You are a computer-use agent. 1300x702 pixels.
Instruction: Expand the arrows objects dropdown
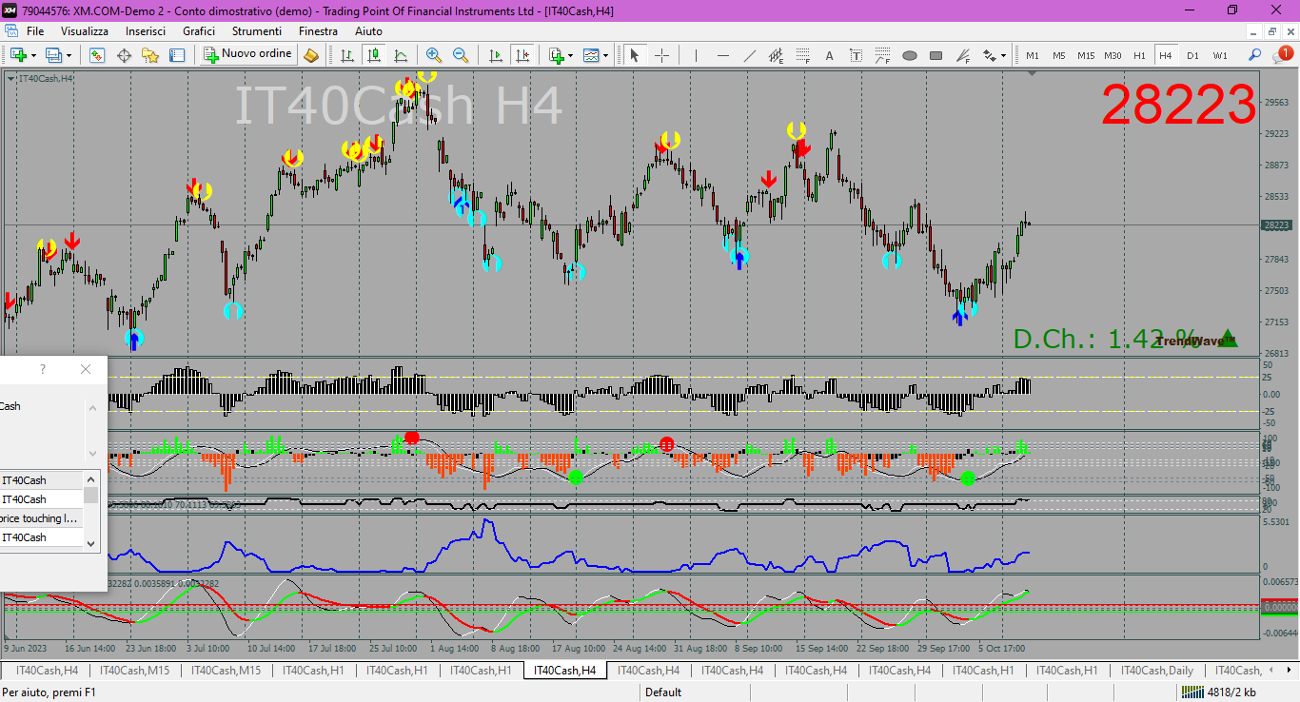click(1003, 55)
